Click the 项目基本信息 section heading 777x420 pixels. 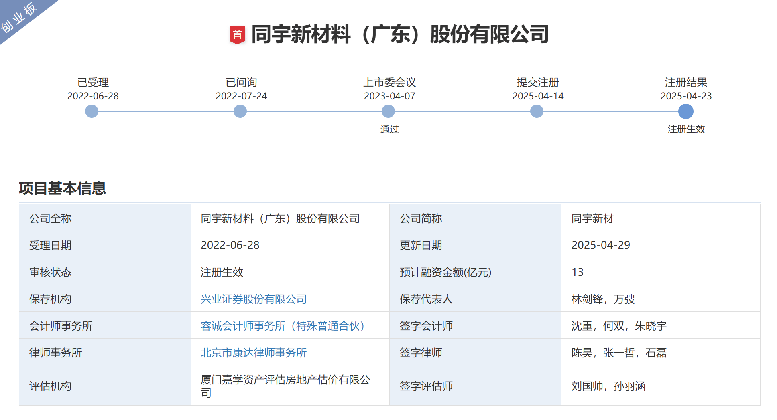(63, 188)
